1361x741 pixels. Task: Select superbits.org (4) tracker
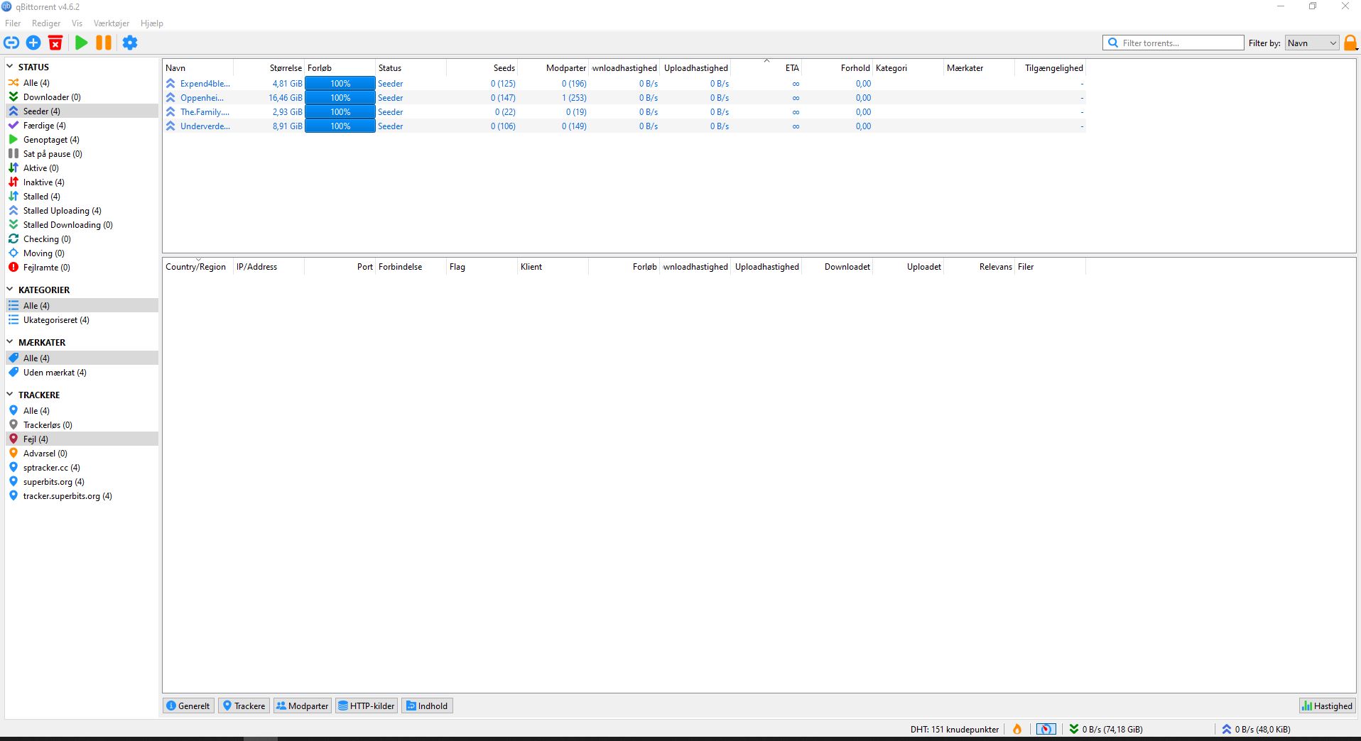coord(82,482)
